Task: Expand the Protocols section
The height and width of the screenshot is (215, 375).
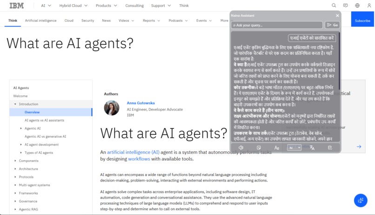Action: (x=15, y=177)
